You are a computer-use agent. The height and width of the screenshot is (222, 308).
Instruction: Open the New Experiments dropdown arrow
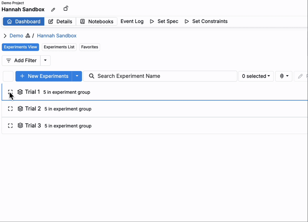77,76
